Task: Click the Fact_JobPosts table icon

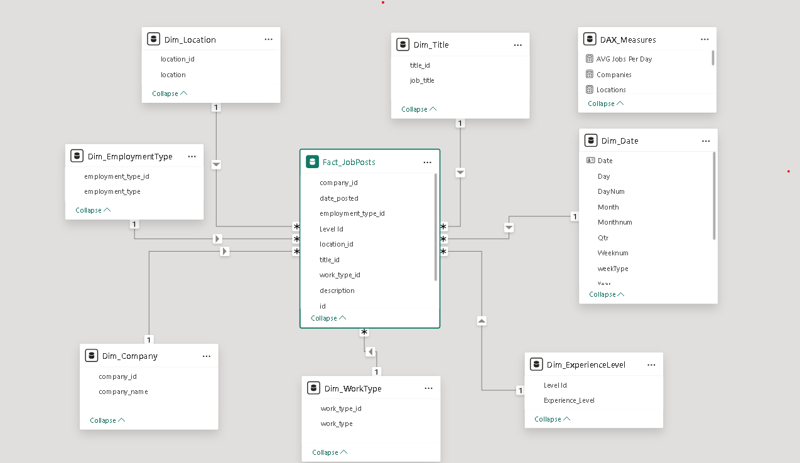Action: (x=312, y=162)
